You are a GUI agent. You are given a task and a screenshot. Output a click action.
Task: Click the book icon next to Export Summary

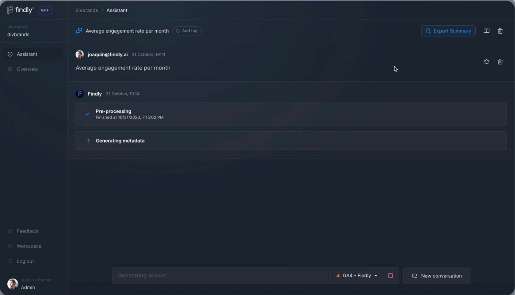point(486,31)
